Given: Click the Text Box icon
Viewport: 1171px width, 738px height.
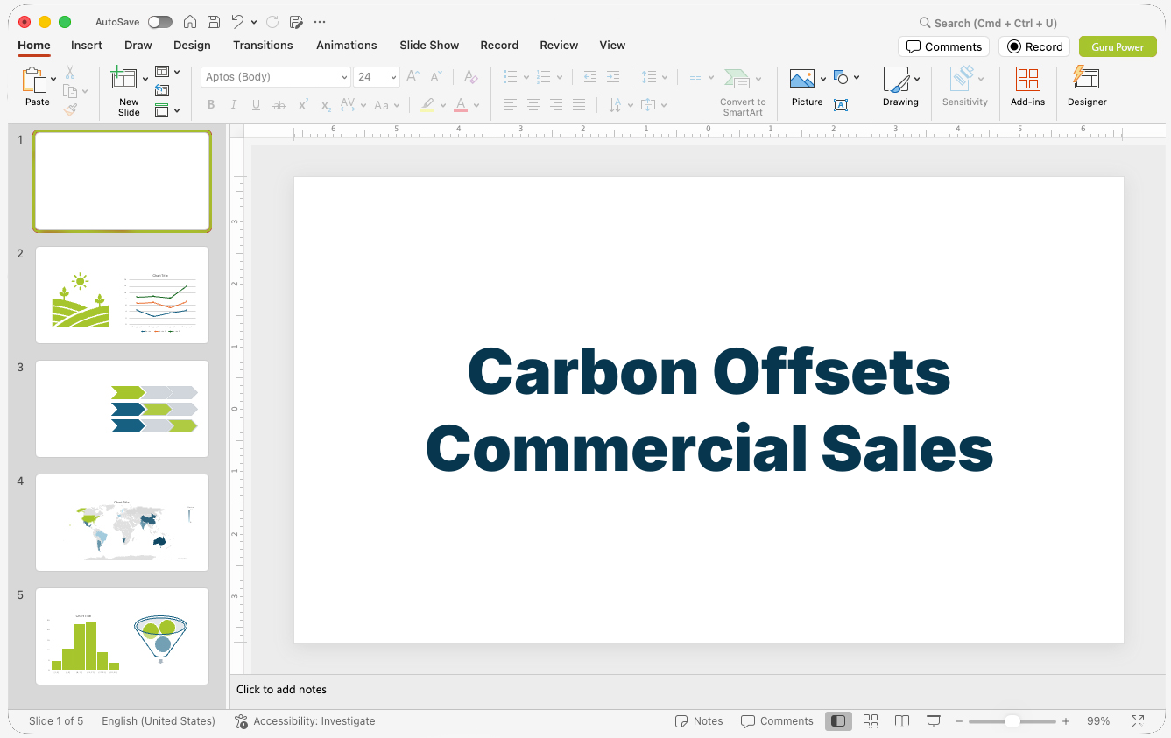Looking at the screenshot, I should (841, 105).
